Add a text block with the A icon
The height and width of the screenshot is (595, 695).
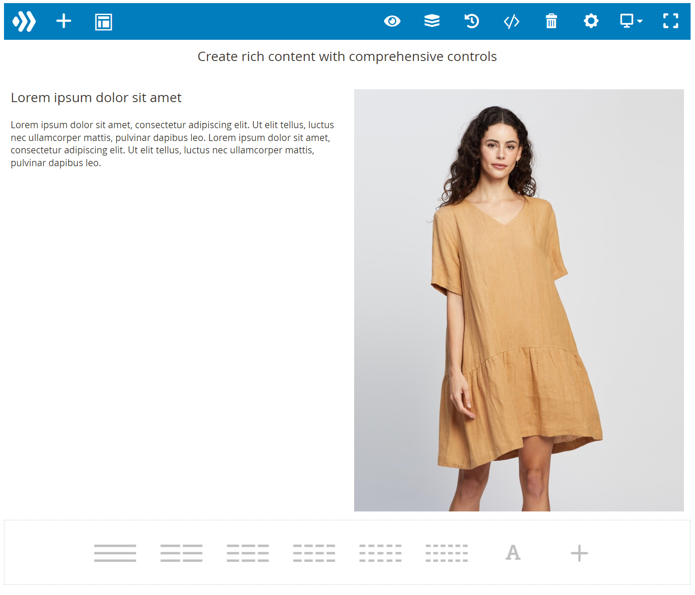pyautogui.click(x=513, y=553)
